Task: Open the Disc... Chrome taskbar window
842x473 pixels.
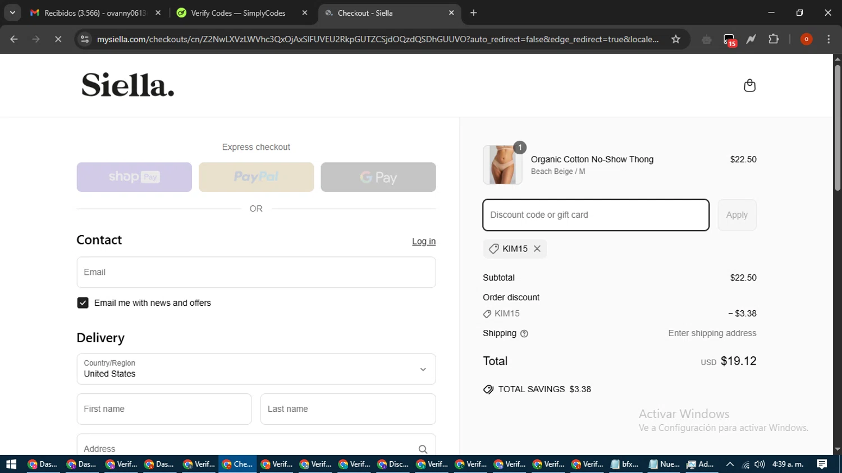Action: pyautogui.click(x=393, y=464)
